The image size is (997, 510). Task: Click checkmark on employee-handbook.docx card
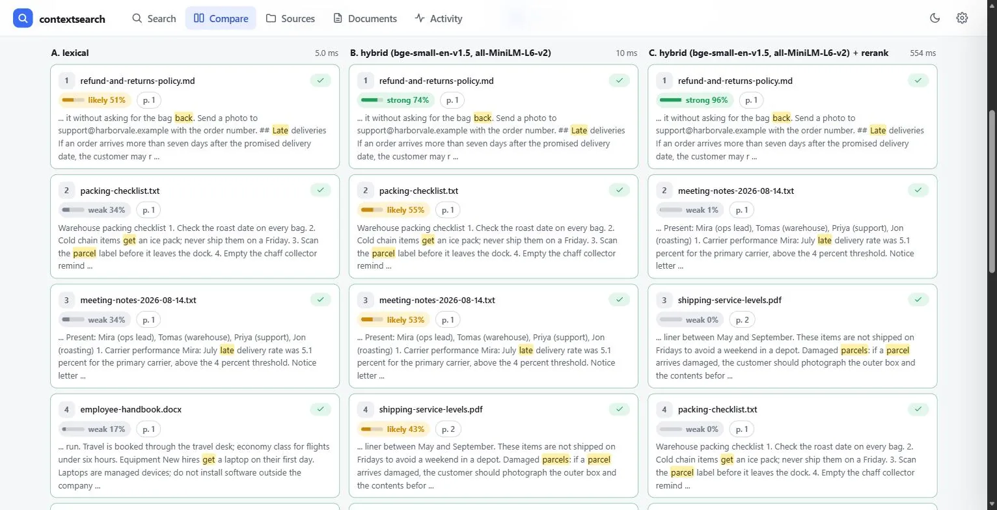[320, 409]
